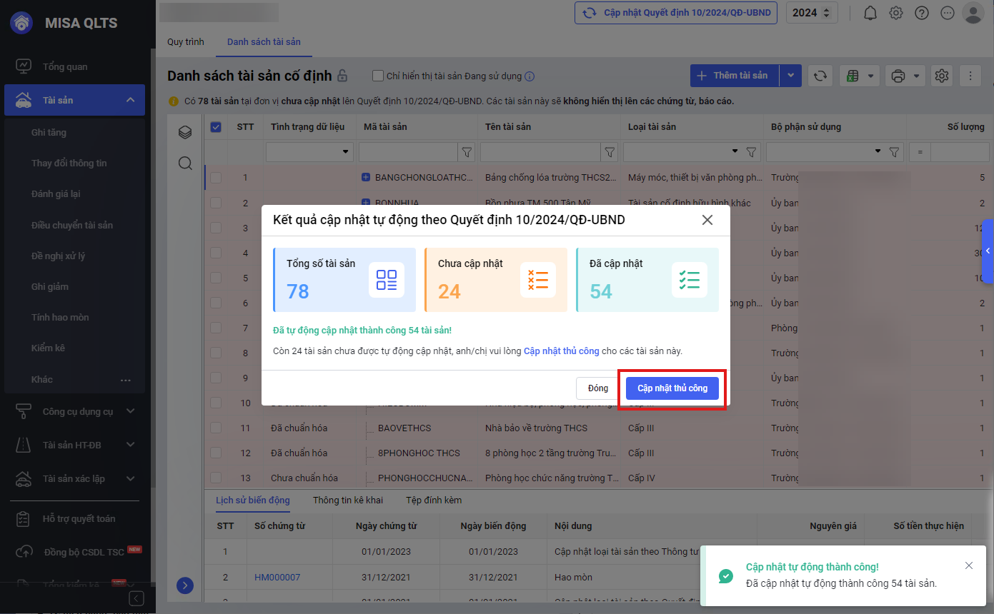Switch to the Quy trình tab
The width and height of the screenshot is (994, 614).
186,42
